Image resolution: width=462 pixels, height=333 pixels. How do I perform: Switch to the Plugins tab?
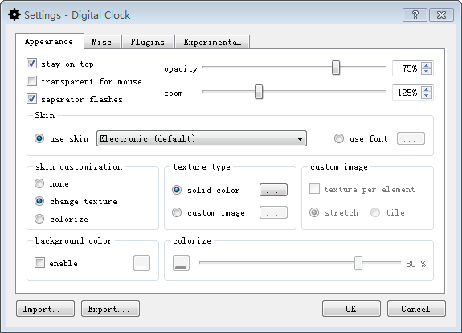[x=147, y=42]
